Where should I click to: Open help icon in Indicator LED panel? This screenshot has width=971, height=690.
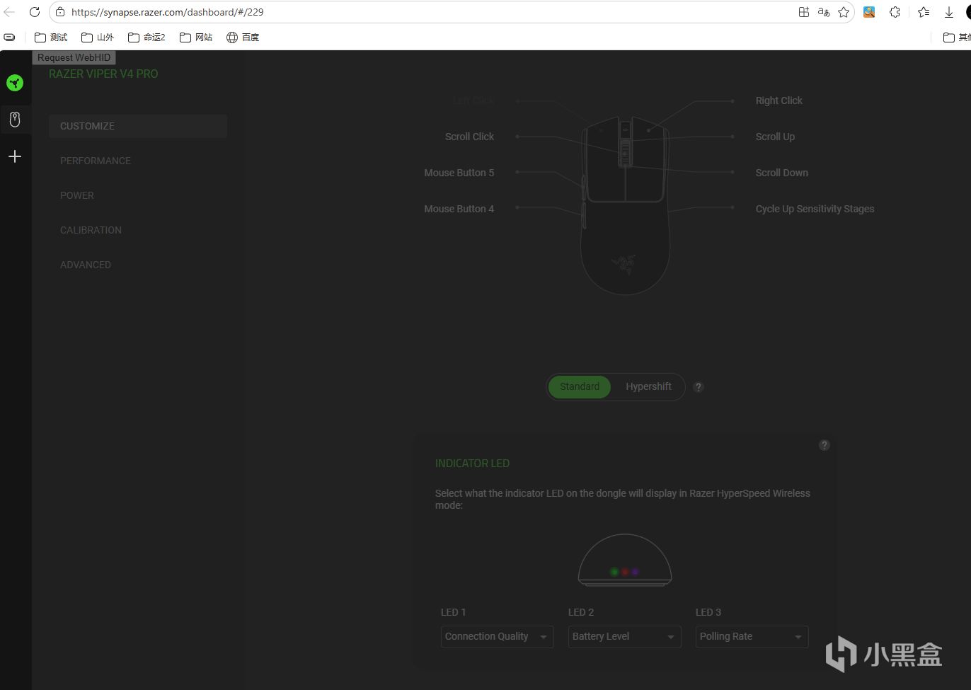tap(825, 445)
